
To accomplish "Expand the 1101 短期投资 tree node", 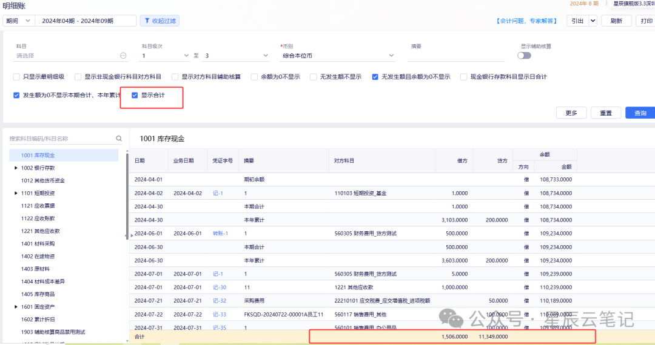I will [16, 193].
